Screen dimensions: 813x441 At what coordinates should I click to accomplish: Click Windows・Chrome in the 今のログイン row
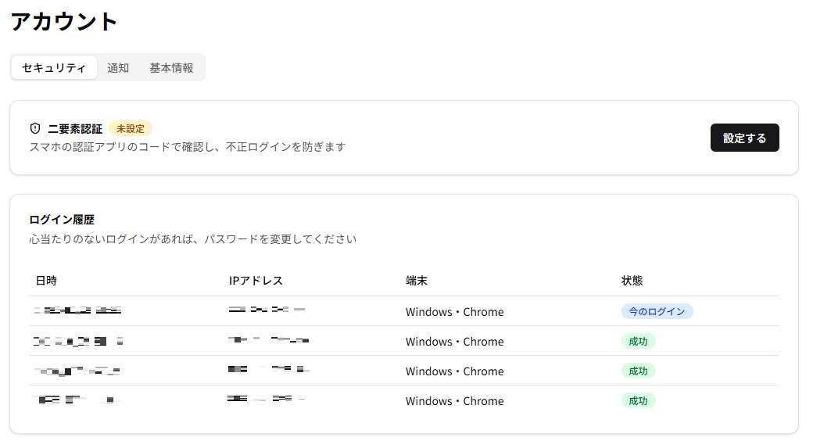click(455, 312)
